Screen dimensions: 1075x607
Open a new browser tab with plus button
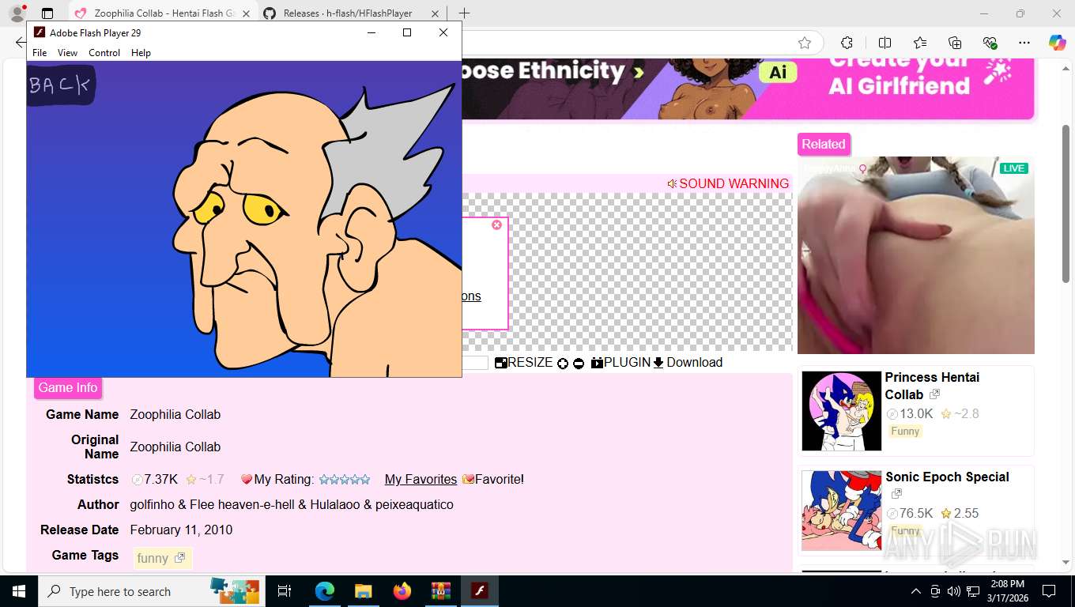(464, 13)
